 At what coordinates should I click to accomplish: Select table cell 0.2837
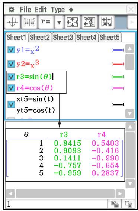(105, 173)
